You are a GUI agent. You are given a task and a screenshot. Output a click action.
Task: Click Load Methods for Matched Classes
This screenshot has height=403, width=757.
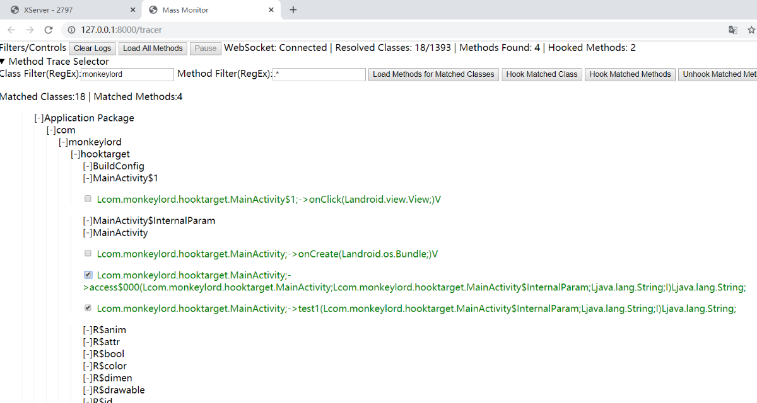(x=433, y=74)
